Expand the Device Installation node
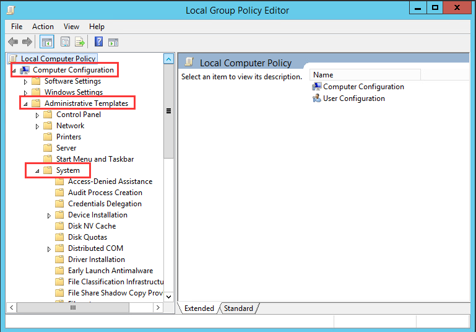The image size is (476, 332). [x=49, y=216]
